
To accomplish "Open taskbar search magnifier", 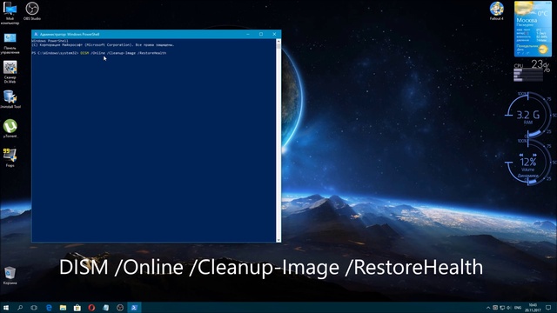I will coord(20,308).
